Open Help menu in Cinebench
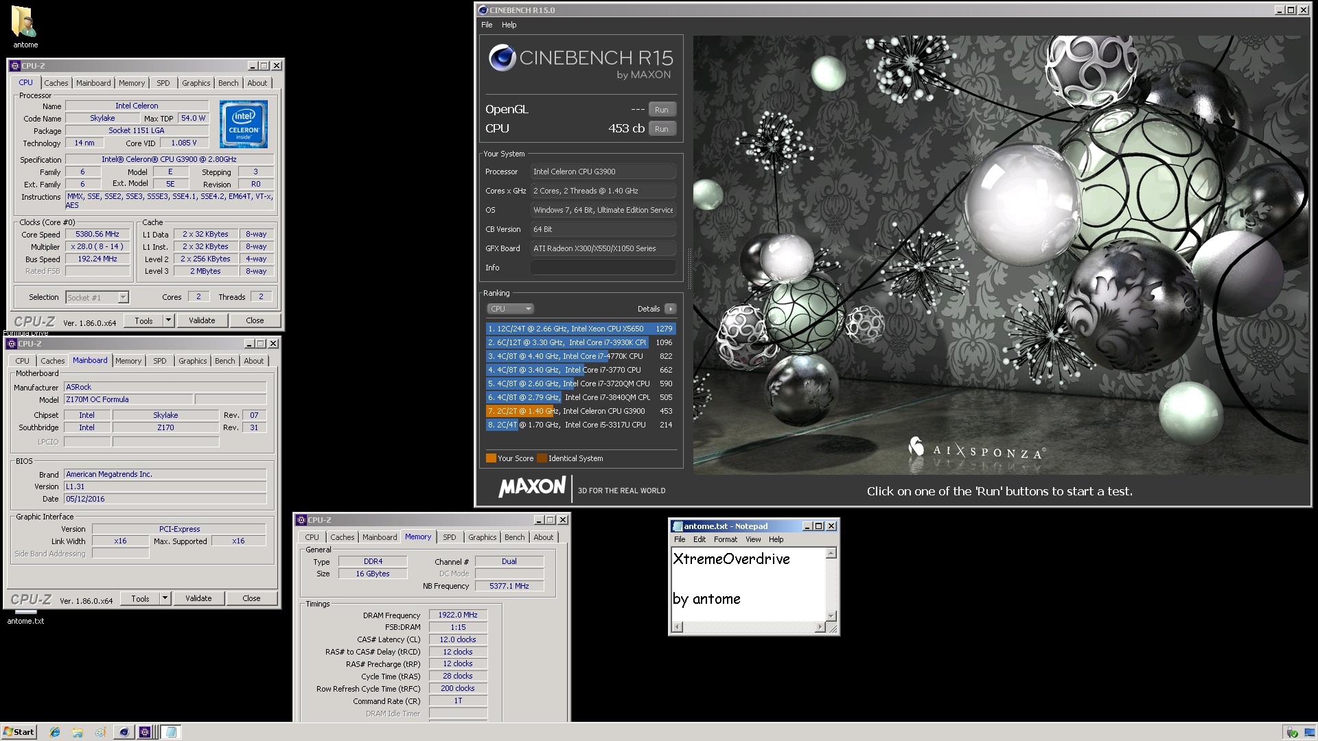Screen dimensions: 1318x741 (509, 25)
